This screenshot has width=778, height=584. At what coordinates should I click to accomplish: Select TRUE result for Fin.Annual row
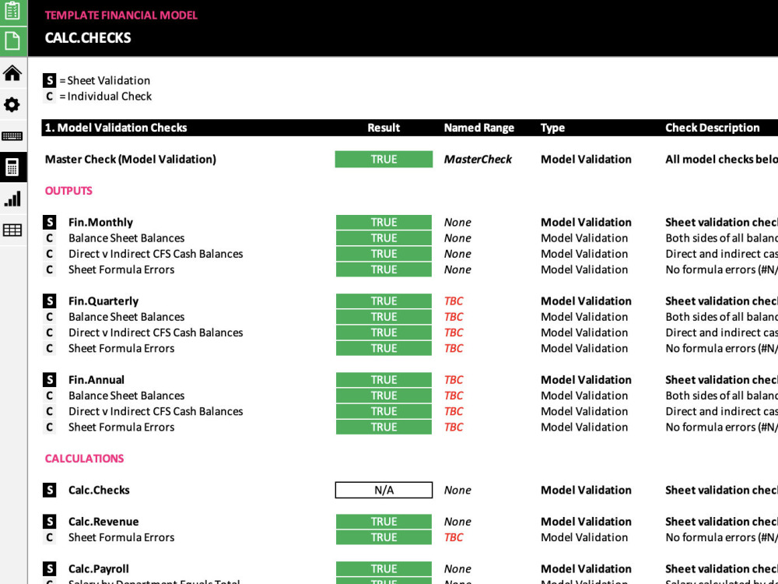(x=384, y=380)
